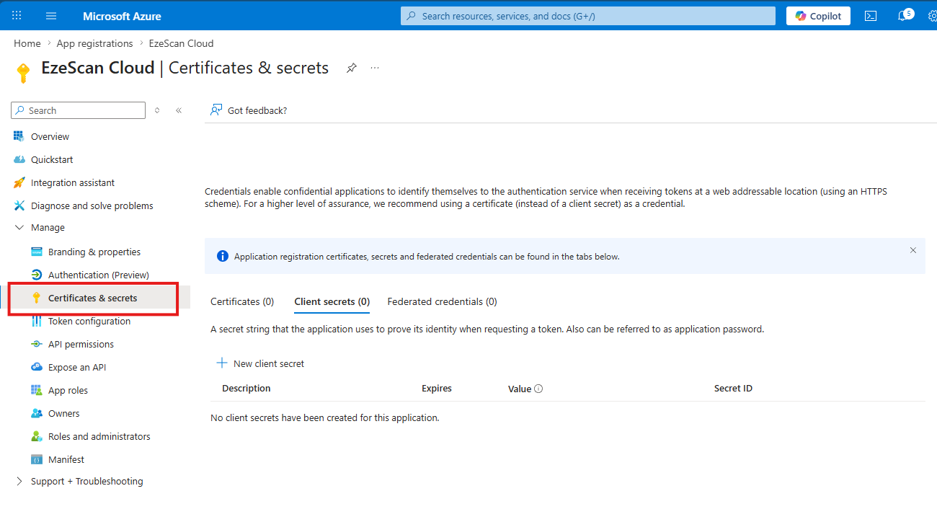
Task: Open the portal hamburger menu
Action: 51,16
